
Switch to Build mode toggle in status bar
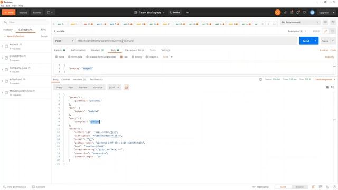283,187
